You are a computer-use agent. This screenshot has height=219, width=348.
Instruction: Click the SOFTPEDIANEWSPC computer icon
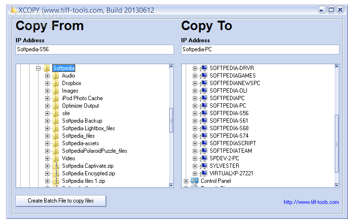click(x=204, y=83)
